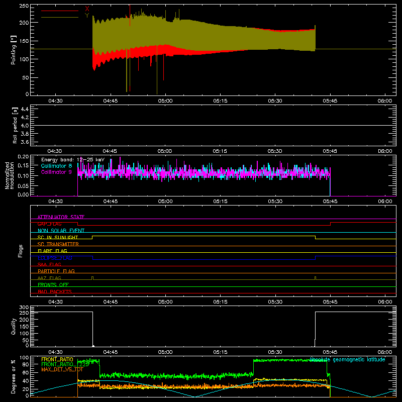Click the 4.0 value on Roll period axis

pos(25,126)
